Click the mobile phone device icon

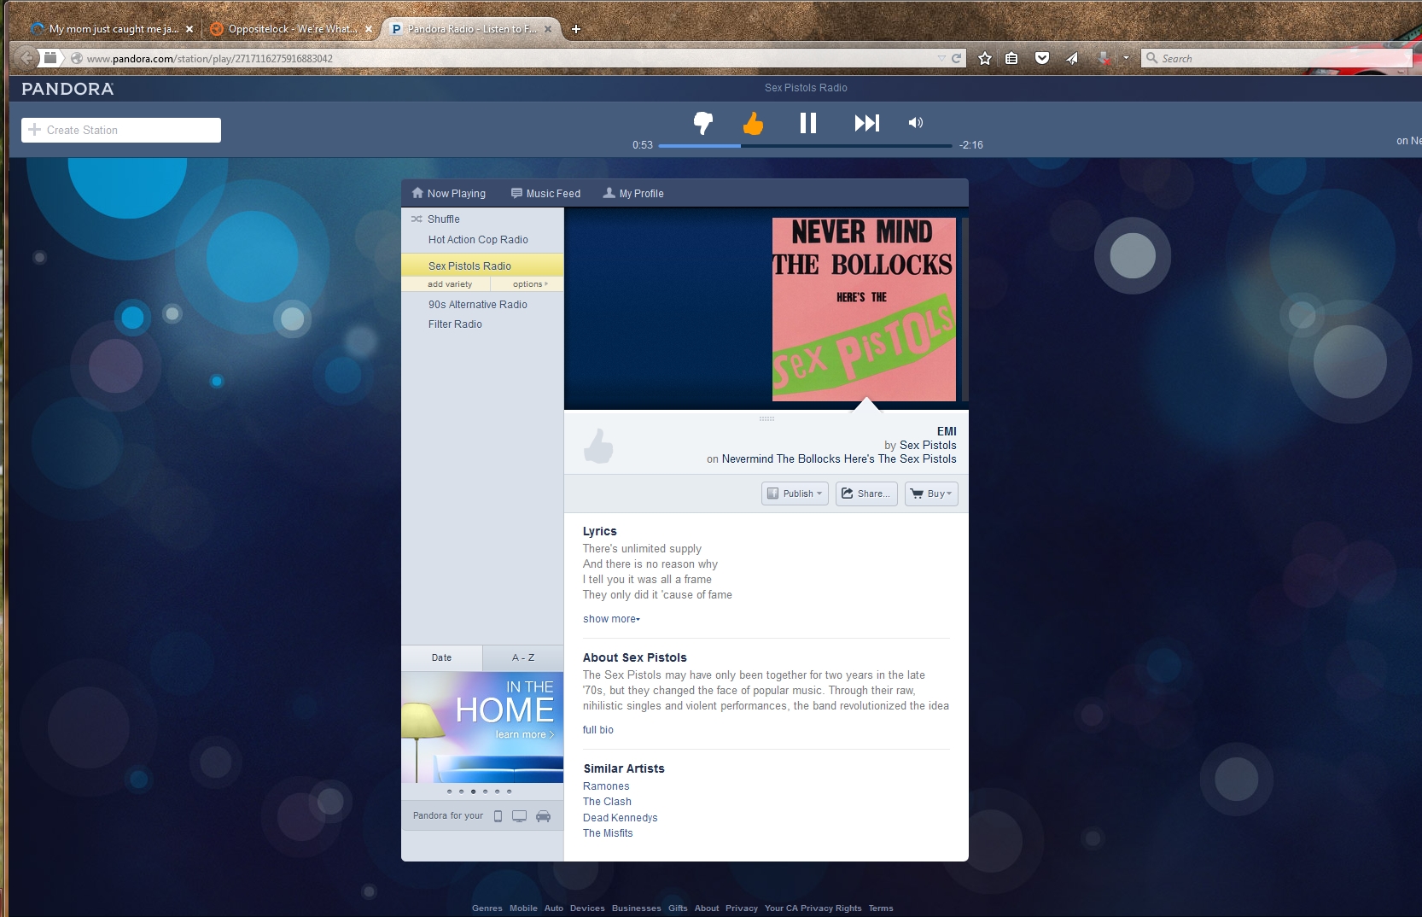click(498, 816)
